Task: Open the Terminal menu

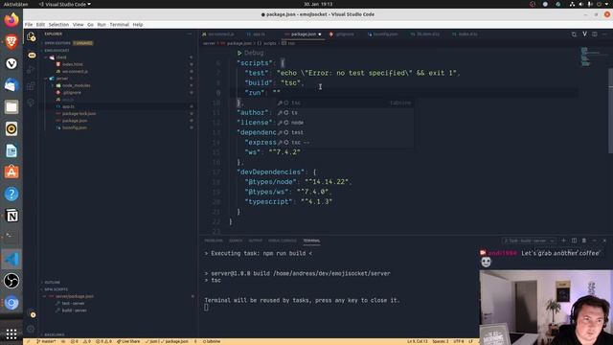Action: pos(119,24)
